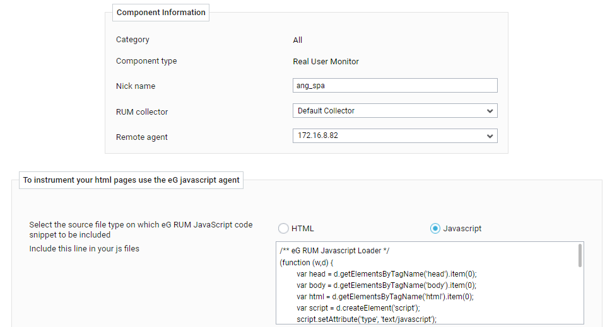The height and width of the screenshot is (327, 605).
Task: Click the Category value All
Action: [x=298, y=40]
